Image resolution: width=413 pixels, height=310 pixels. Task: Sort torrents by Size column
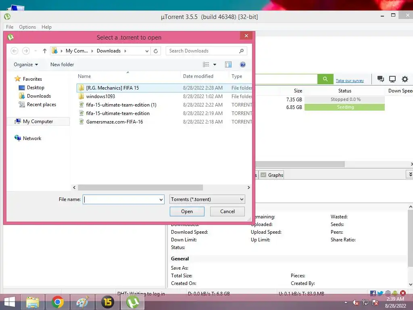(x=298, y=91)
